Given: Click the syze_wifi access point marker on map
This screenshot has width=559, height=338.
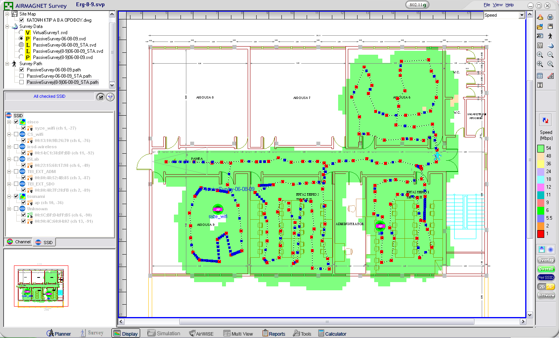Looking at the screenshot, I should click(x=218, y=209).
